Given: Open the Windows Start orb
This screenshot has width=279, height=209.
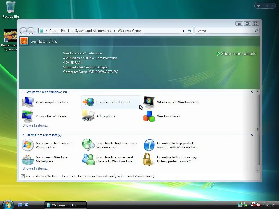Looking at the screenshot, I should [8, 204].
